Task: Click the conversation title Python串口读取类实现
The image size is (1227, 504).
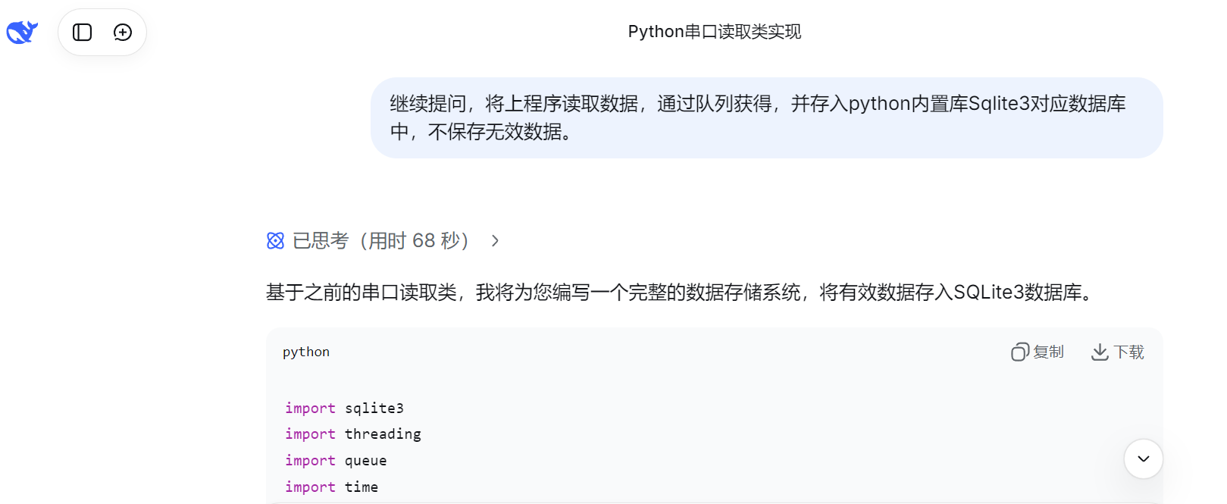Action: click(x=714, y=32)
